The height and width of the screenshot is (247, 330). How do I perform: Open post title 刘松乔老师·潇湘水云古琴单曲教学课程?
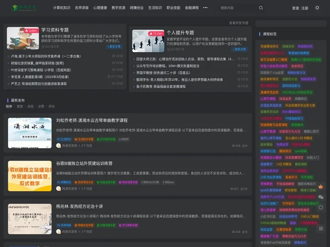click(x=92, y=120)
